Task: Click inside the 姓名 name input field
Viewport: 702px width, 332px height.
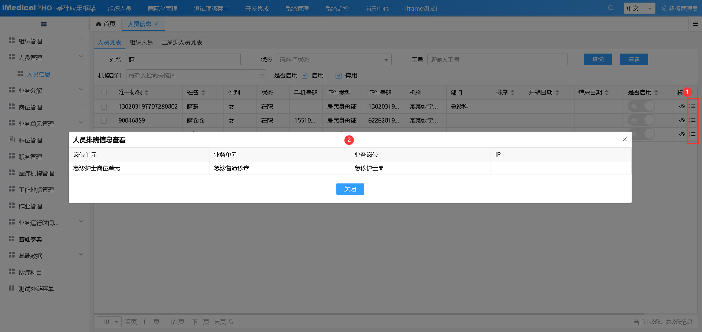Action: [x=182, y=59]
